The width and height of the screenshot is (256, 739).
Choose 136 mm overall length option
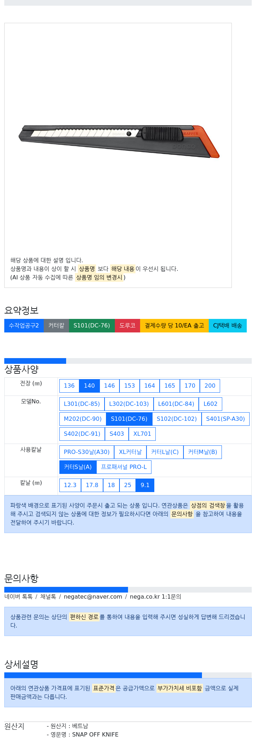[x=69, y=386]
